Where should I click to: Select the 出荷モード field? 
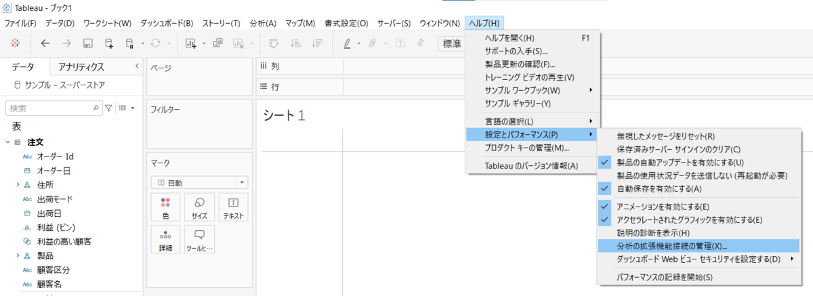(55, 198)
